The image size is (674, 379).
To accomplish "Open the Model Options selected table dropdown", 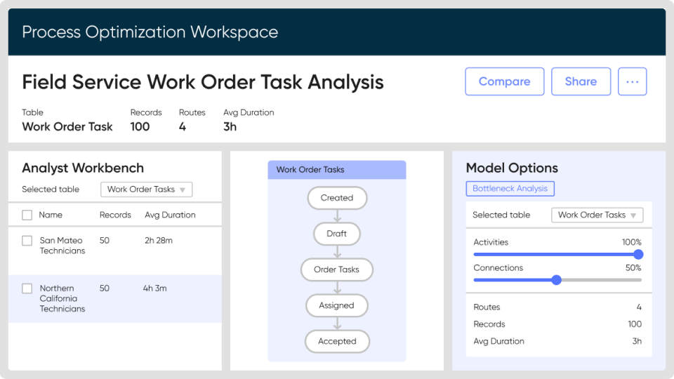I will point(597,215).
